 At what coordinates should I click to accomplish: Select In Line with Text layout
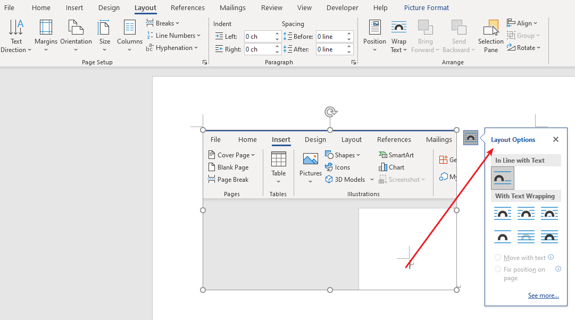503,178
